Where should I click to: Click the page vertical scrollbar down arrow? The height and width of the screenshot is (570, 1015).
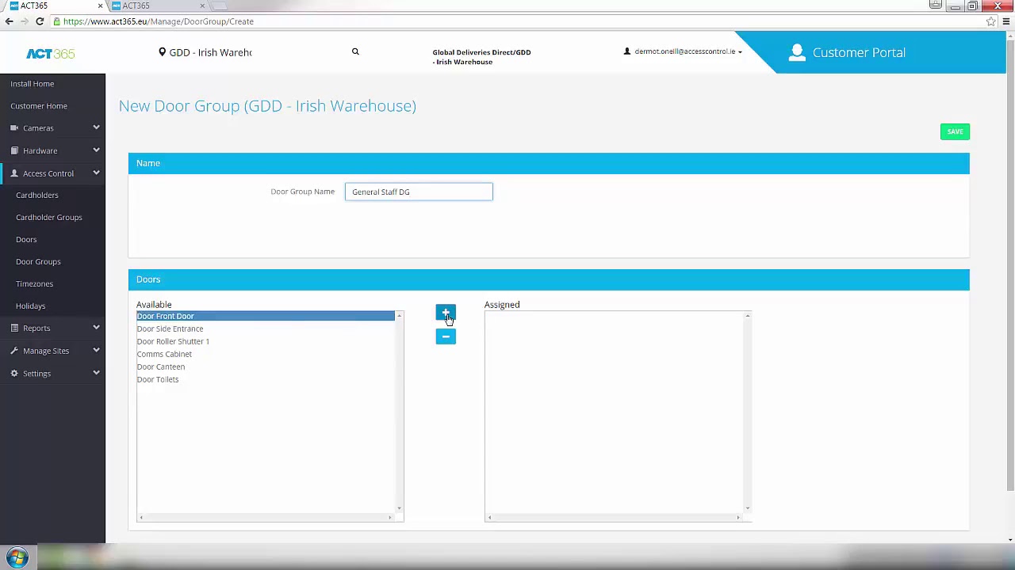(x=1010, y=540)
